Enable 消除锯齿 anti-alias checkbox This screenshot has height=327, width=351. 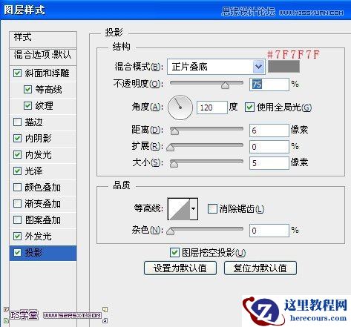tap(212, 209)
